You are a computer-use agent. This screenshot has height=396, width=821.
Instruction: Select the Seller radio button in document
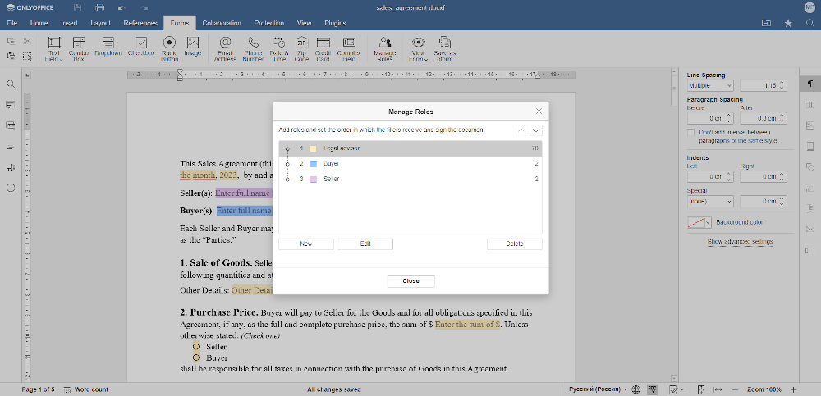click(x=196, y=347)
